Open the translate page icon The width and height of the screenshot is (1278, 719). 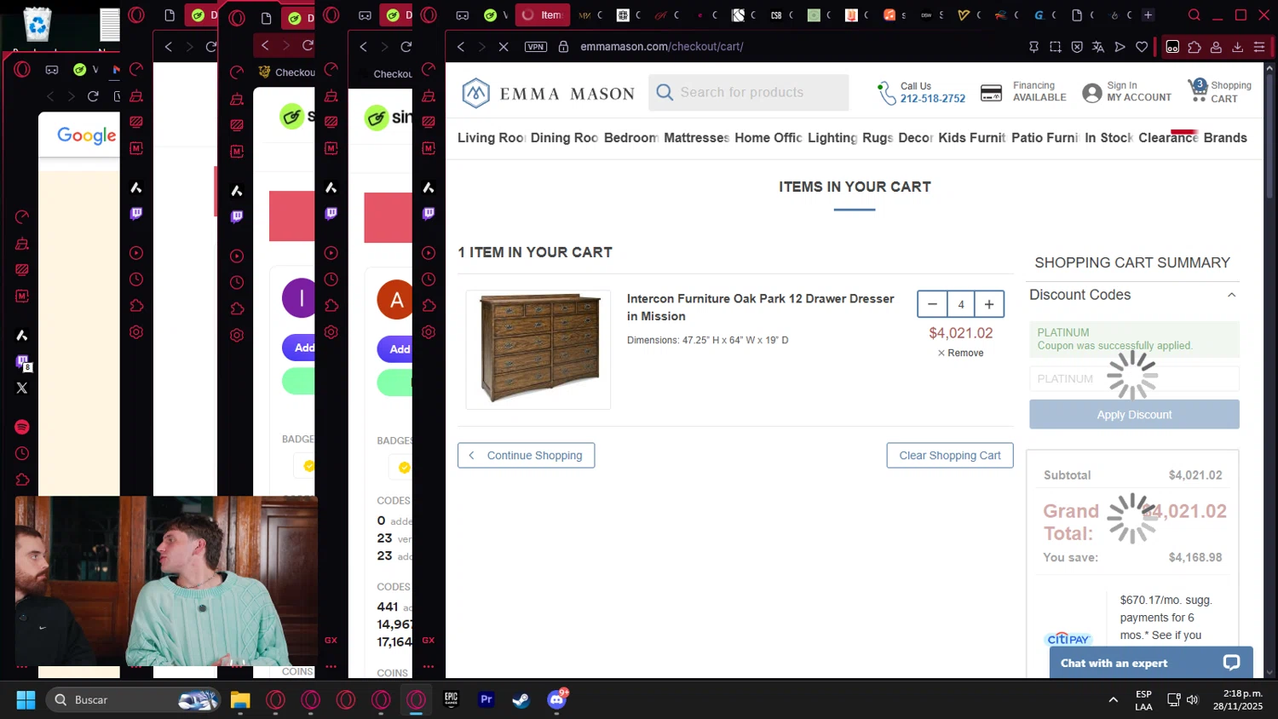1098,47
